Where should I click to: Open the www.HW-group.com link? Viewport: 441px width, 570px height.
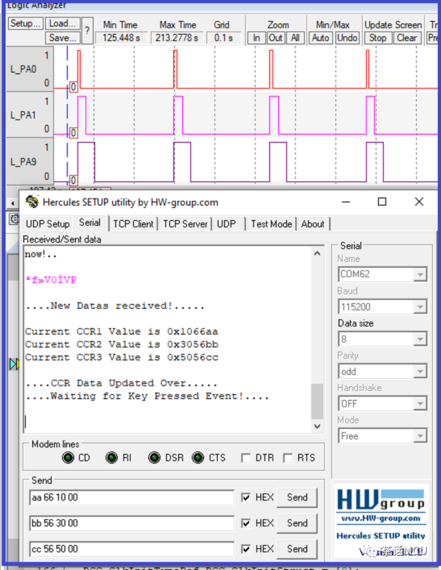click(380, 518)
